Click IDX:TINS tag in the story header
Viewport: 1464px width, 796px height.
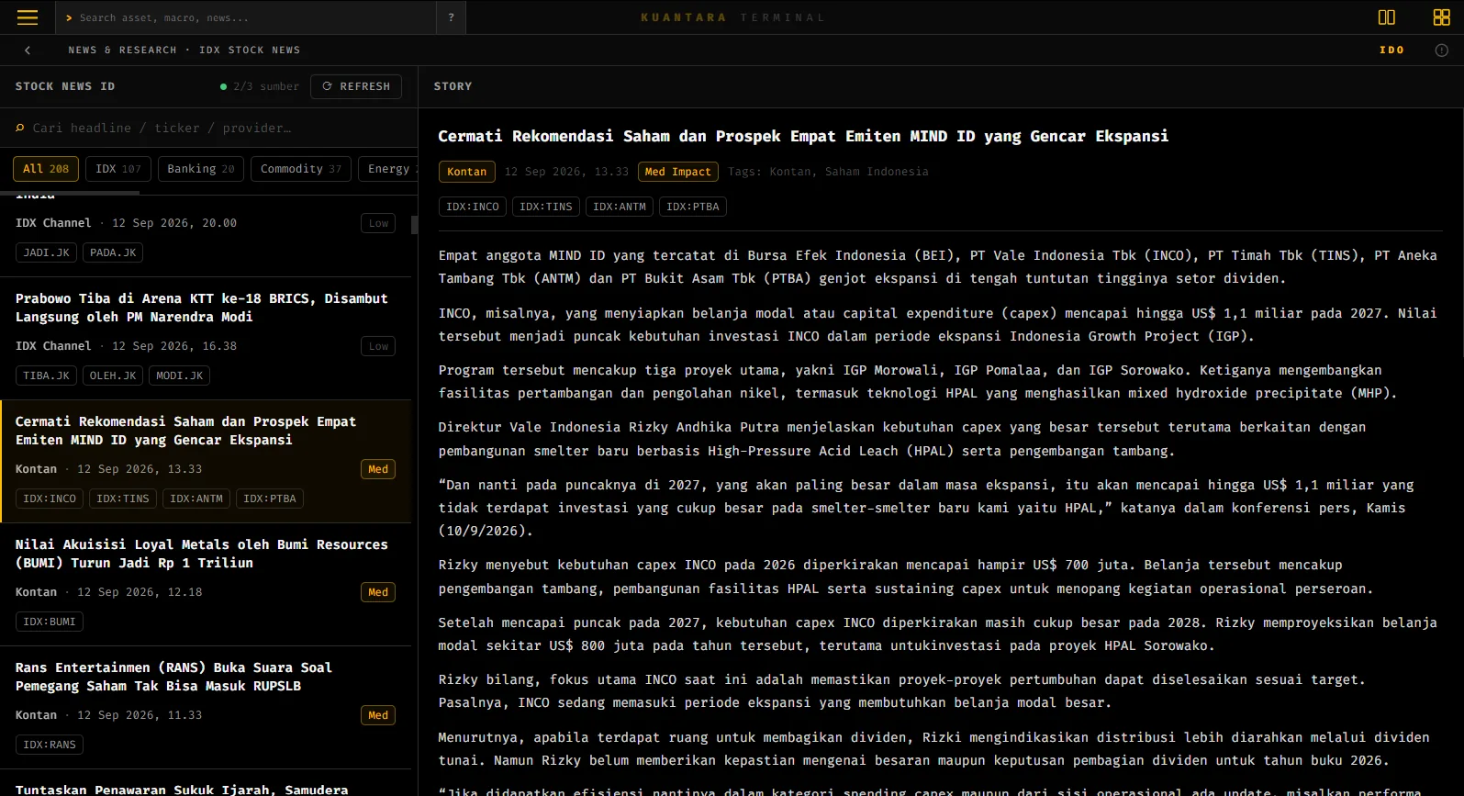546,207
